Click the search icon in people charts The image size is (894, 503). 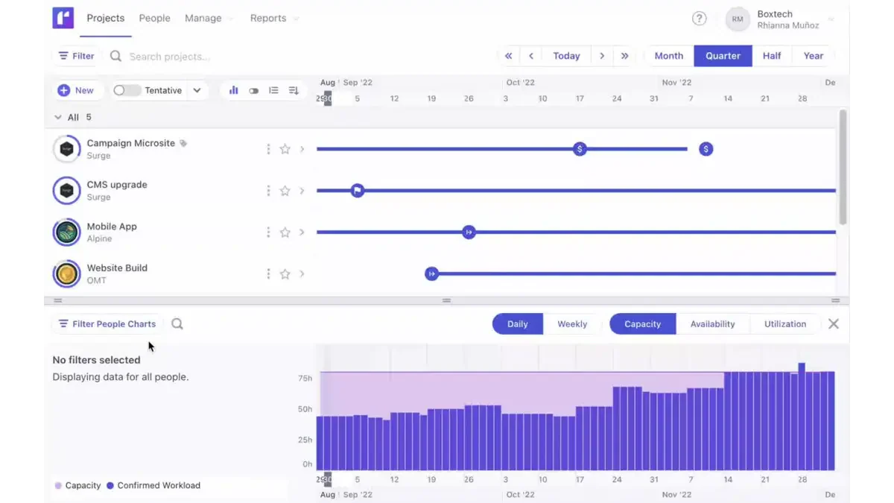coord(177,323)
